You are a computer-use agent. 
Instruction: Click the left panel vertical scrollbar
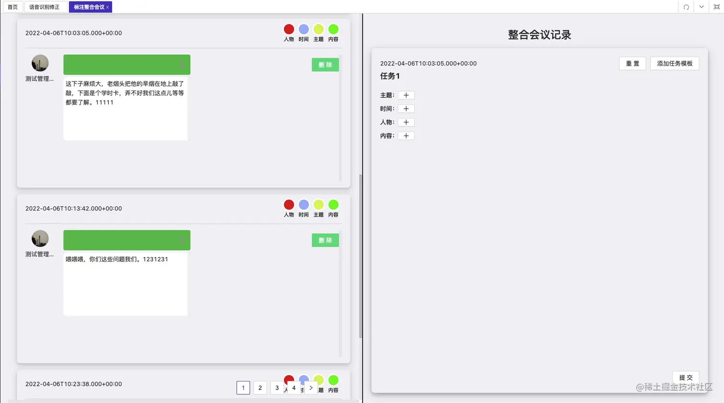pos(361,256)
